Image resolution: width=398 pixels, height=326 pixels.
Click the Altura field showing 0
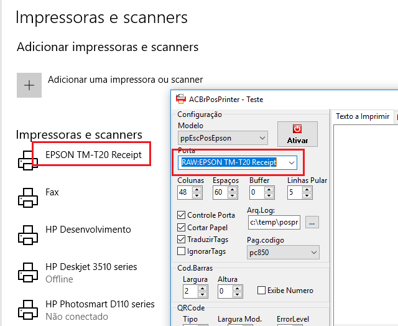pos(225,291)
